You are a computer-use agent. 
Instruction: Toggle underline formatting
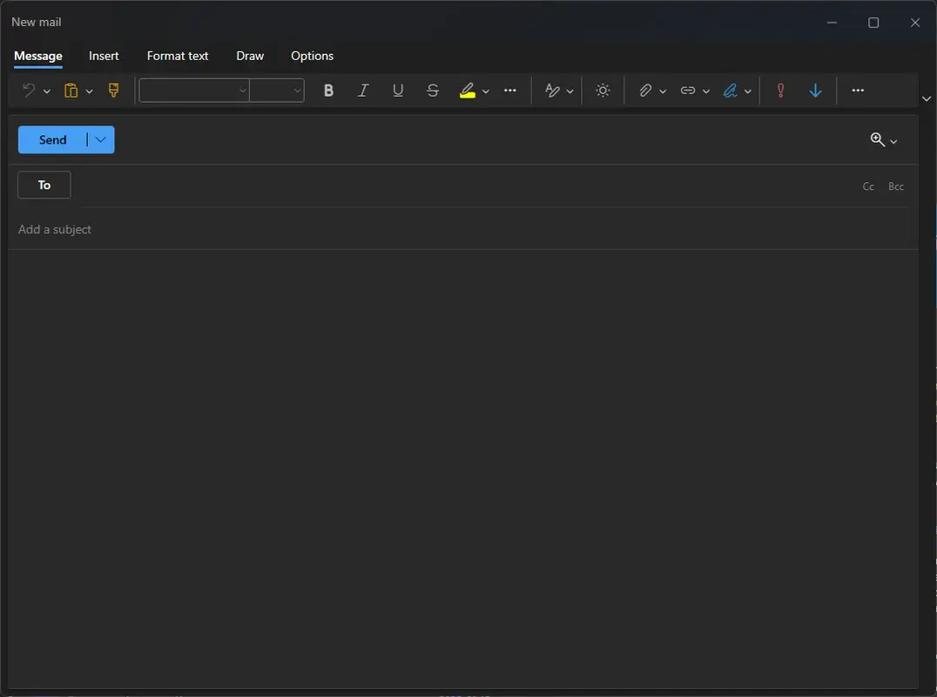398,90
